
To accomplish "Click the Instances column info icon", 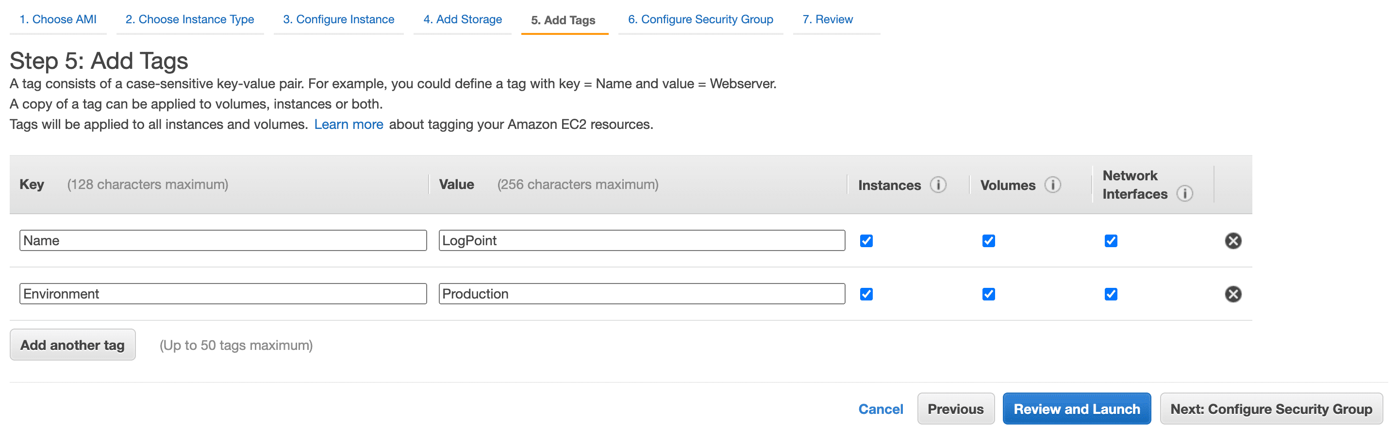I will tap(939, 185).
